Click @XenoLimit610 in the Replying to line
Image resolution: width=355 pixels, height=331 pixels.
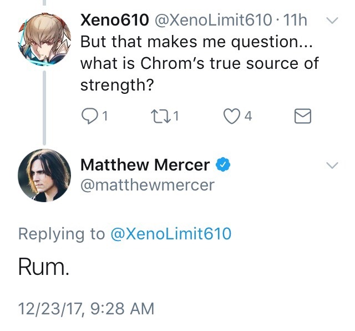171,234
